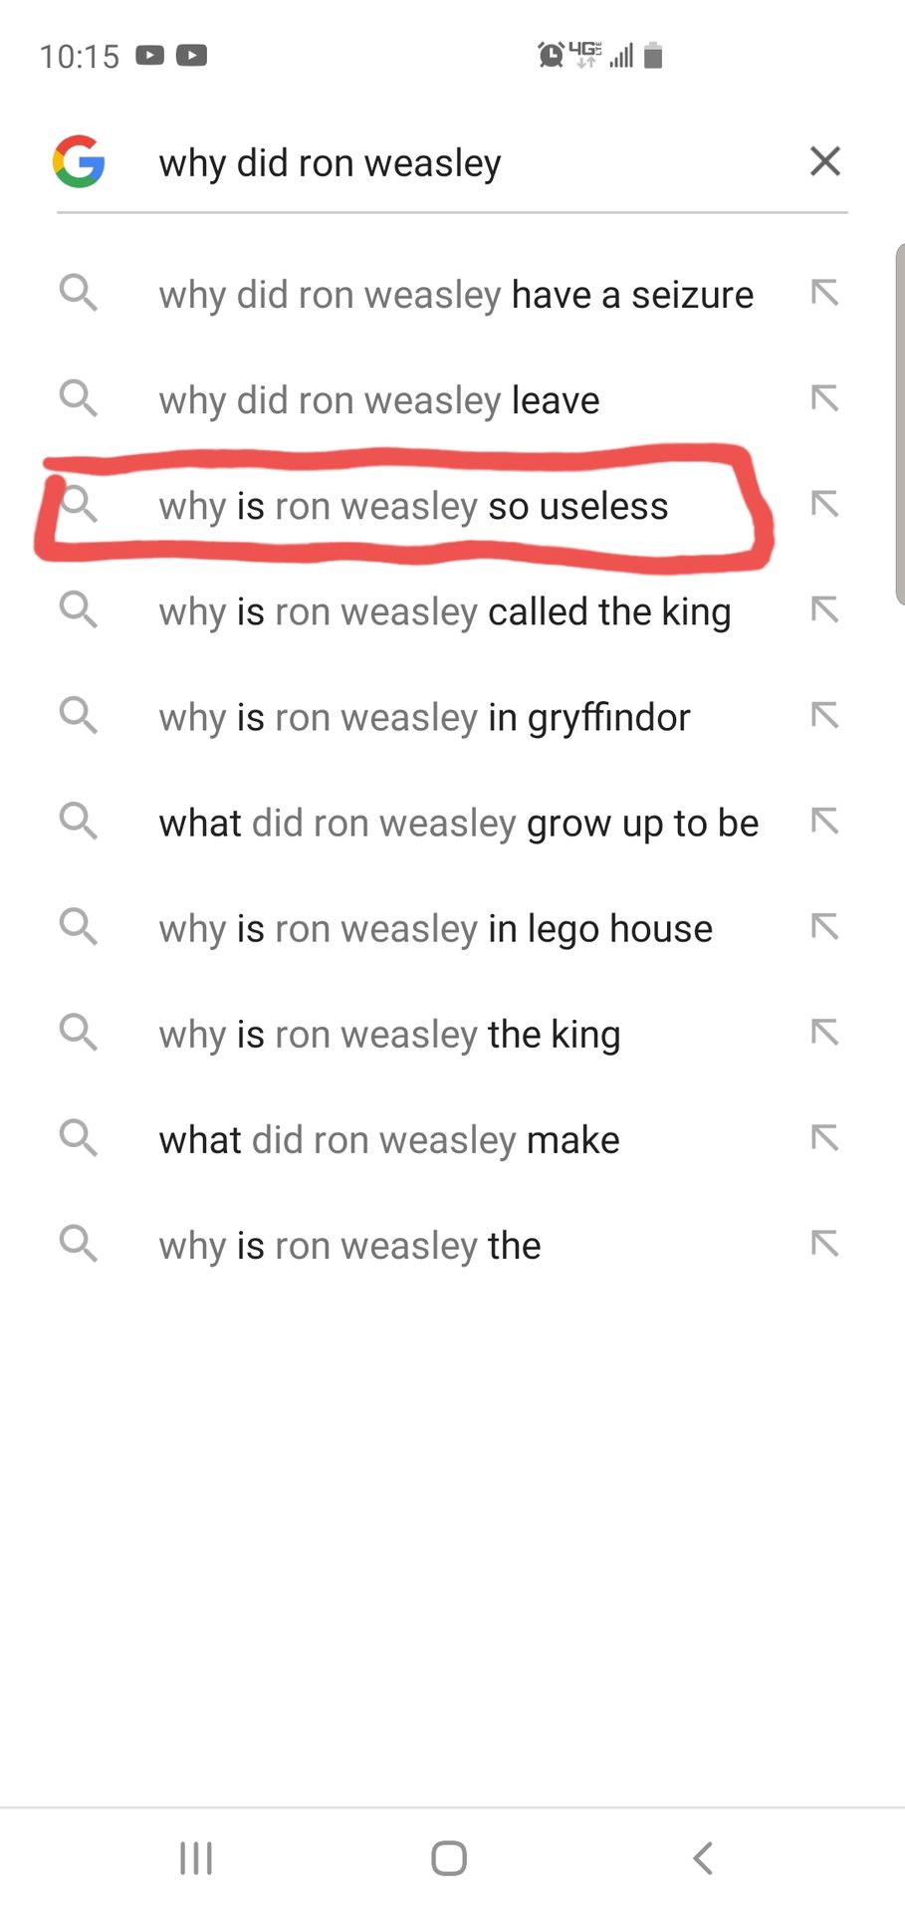Tap the arrow next to 'called the king'
The image size is (905, 1912).
point(824,609)
